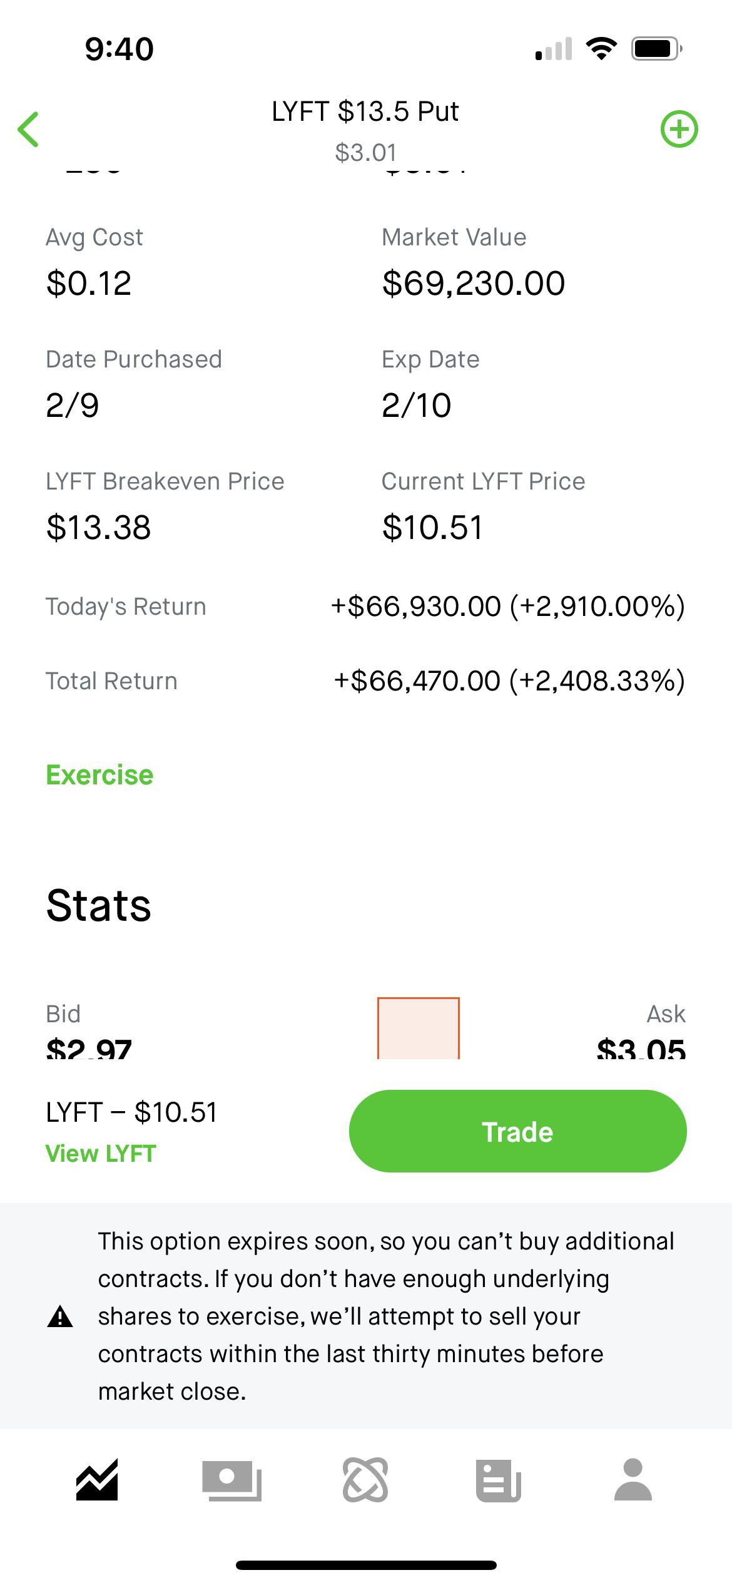Viewport: 732px width, 1585px height.
Task: Tap the Total Return percentage value
Action: click(597, 680)
